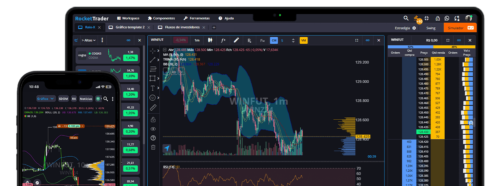
Task: Maximize the WINFUT chart panel
Action: (x=357, y=40)
